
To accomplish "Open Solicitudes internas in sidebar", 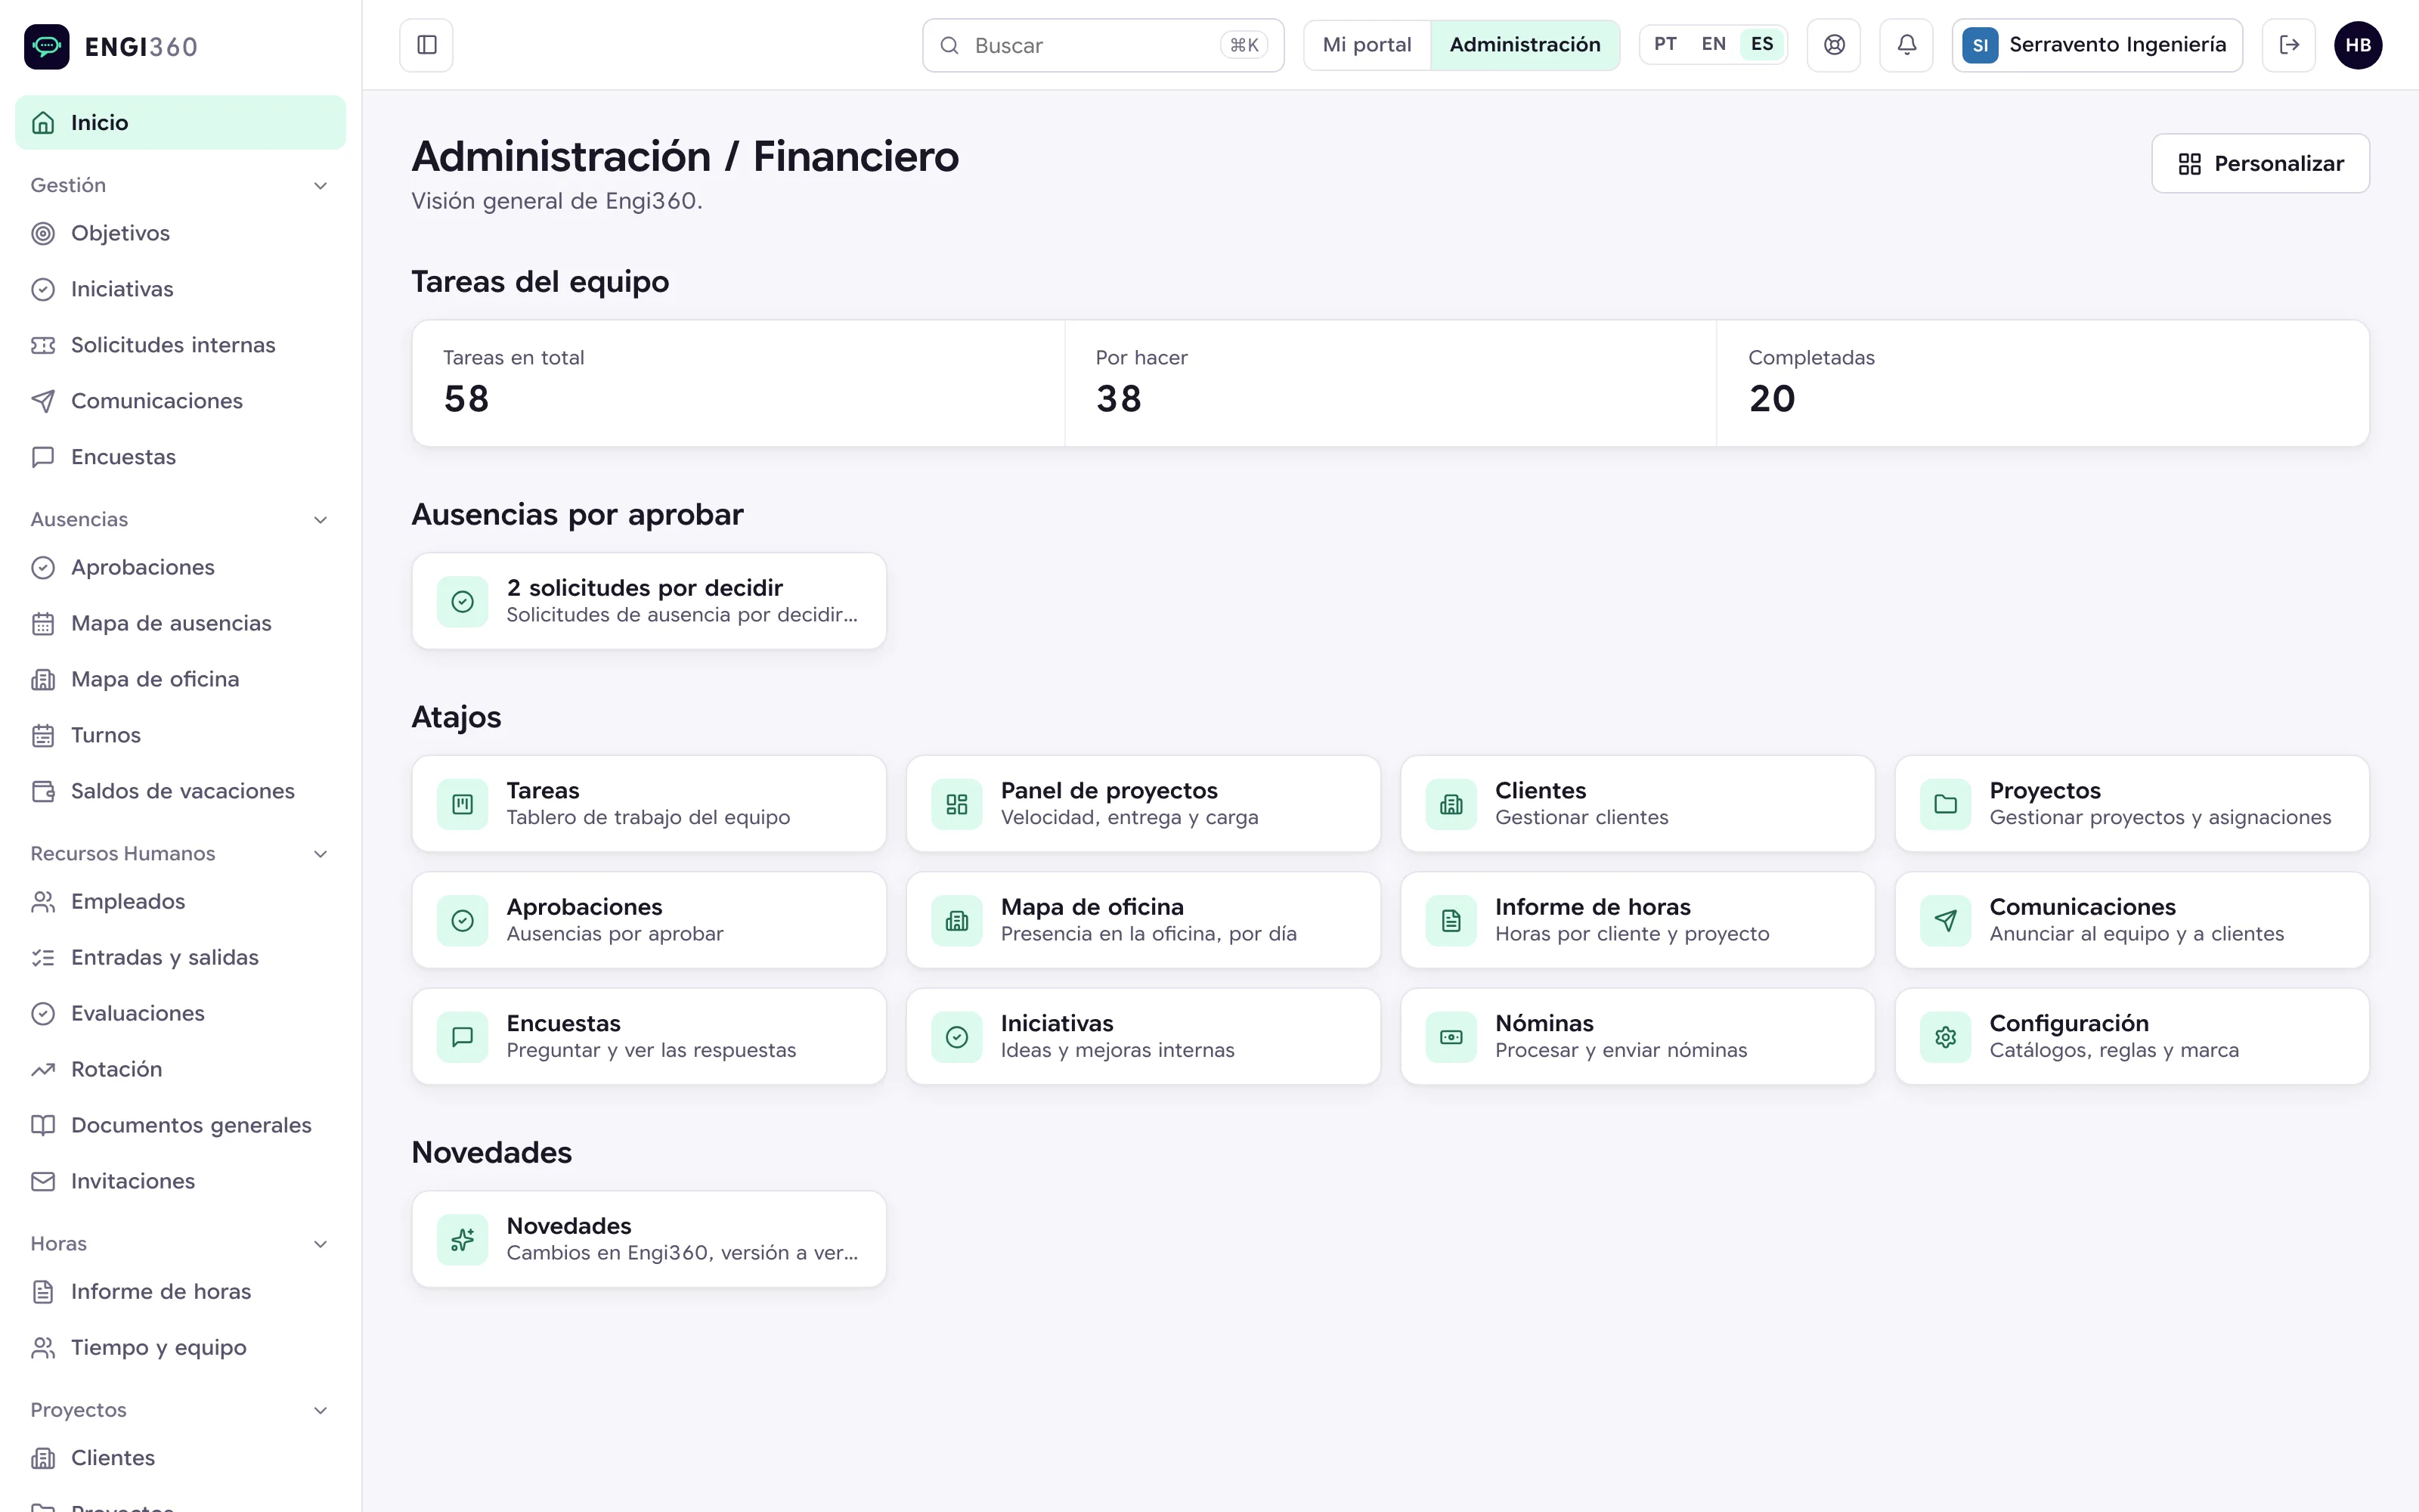I will coord(180,345).
